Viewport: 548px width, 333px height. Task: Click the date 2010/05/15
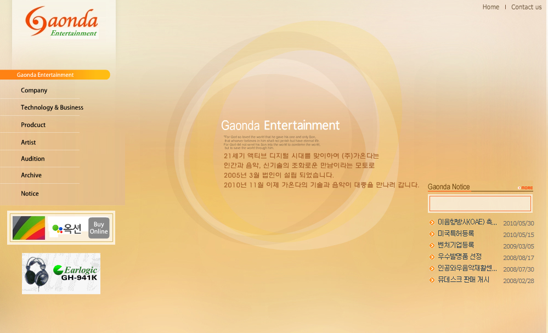click(x=518, y=235)
